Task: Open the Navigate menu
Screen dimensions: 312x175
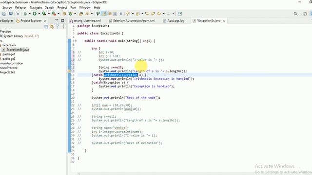Action: [36, 8]
